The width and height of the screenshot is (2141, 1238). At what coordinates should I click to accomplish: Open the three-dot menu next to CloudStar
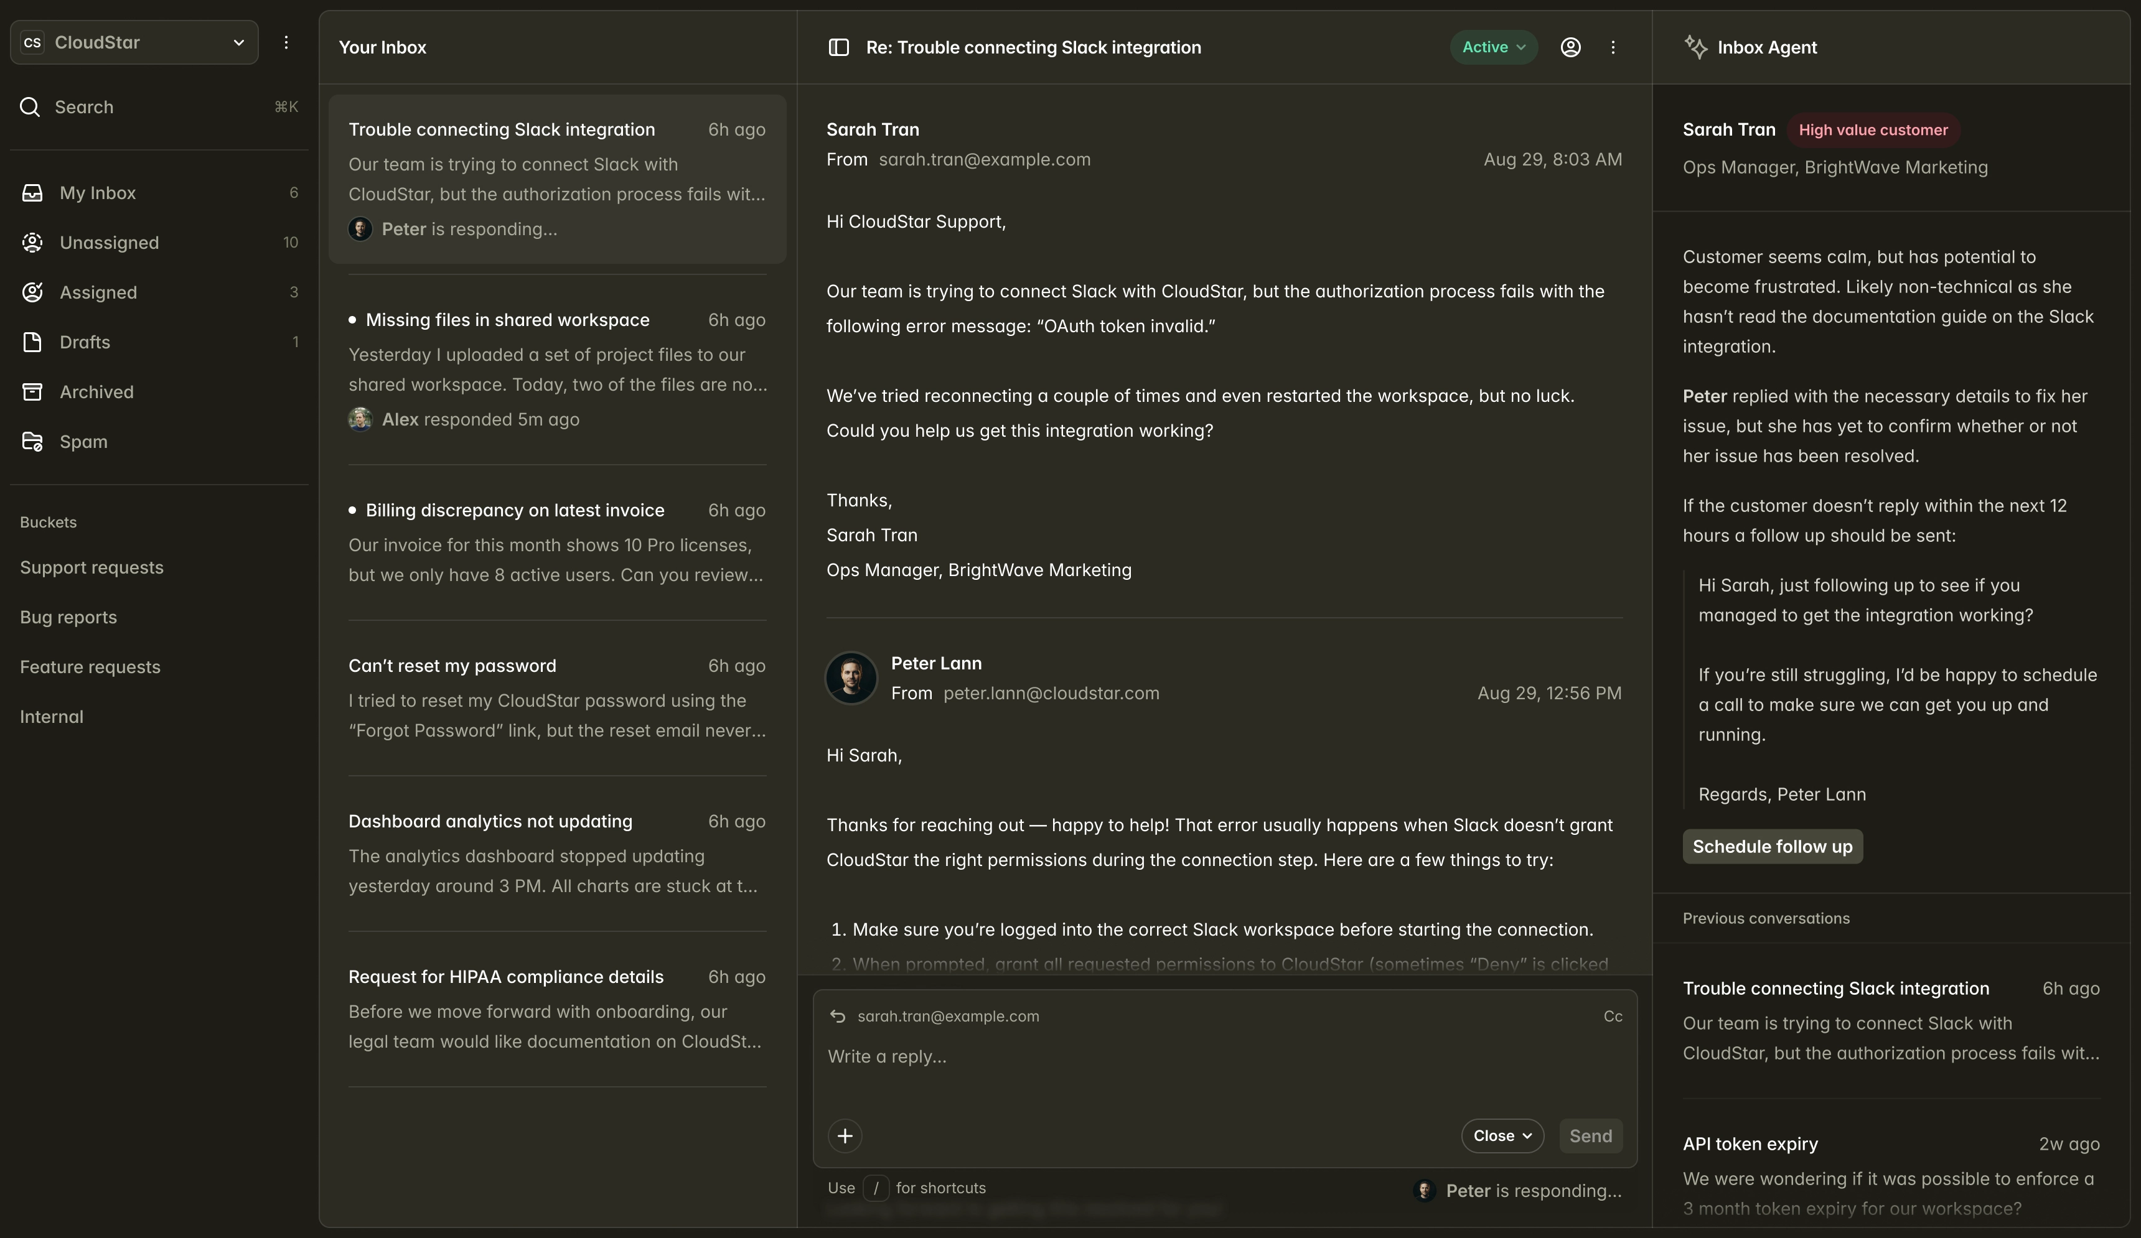coord(286,42)
